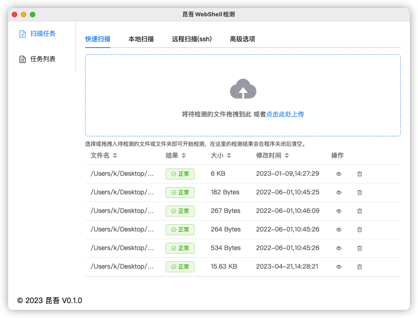Screen dimensions: 418x318
Task: Delete the 15.63 KB scan result
Action: [x=360, y=267]
